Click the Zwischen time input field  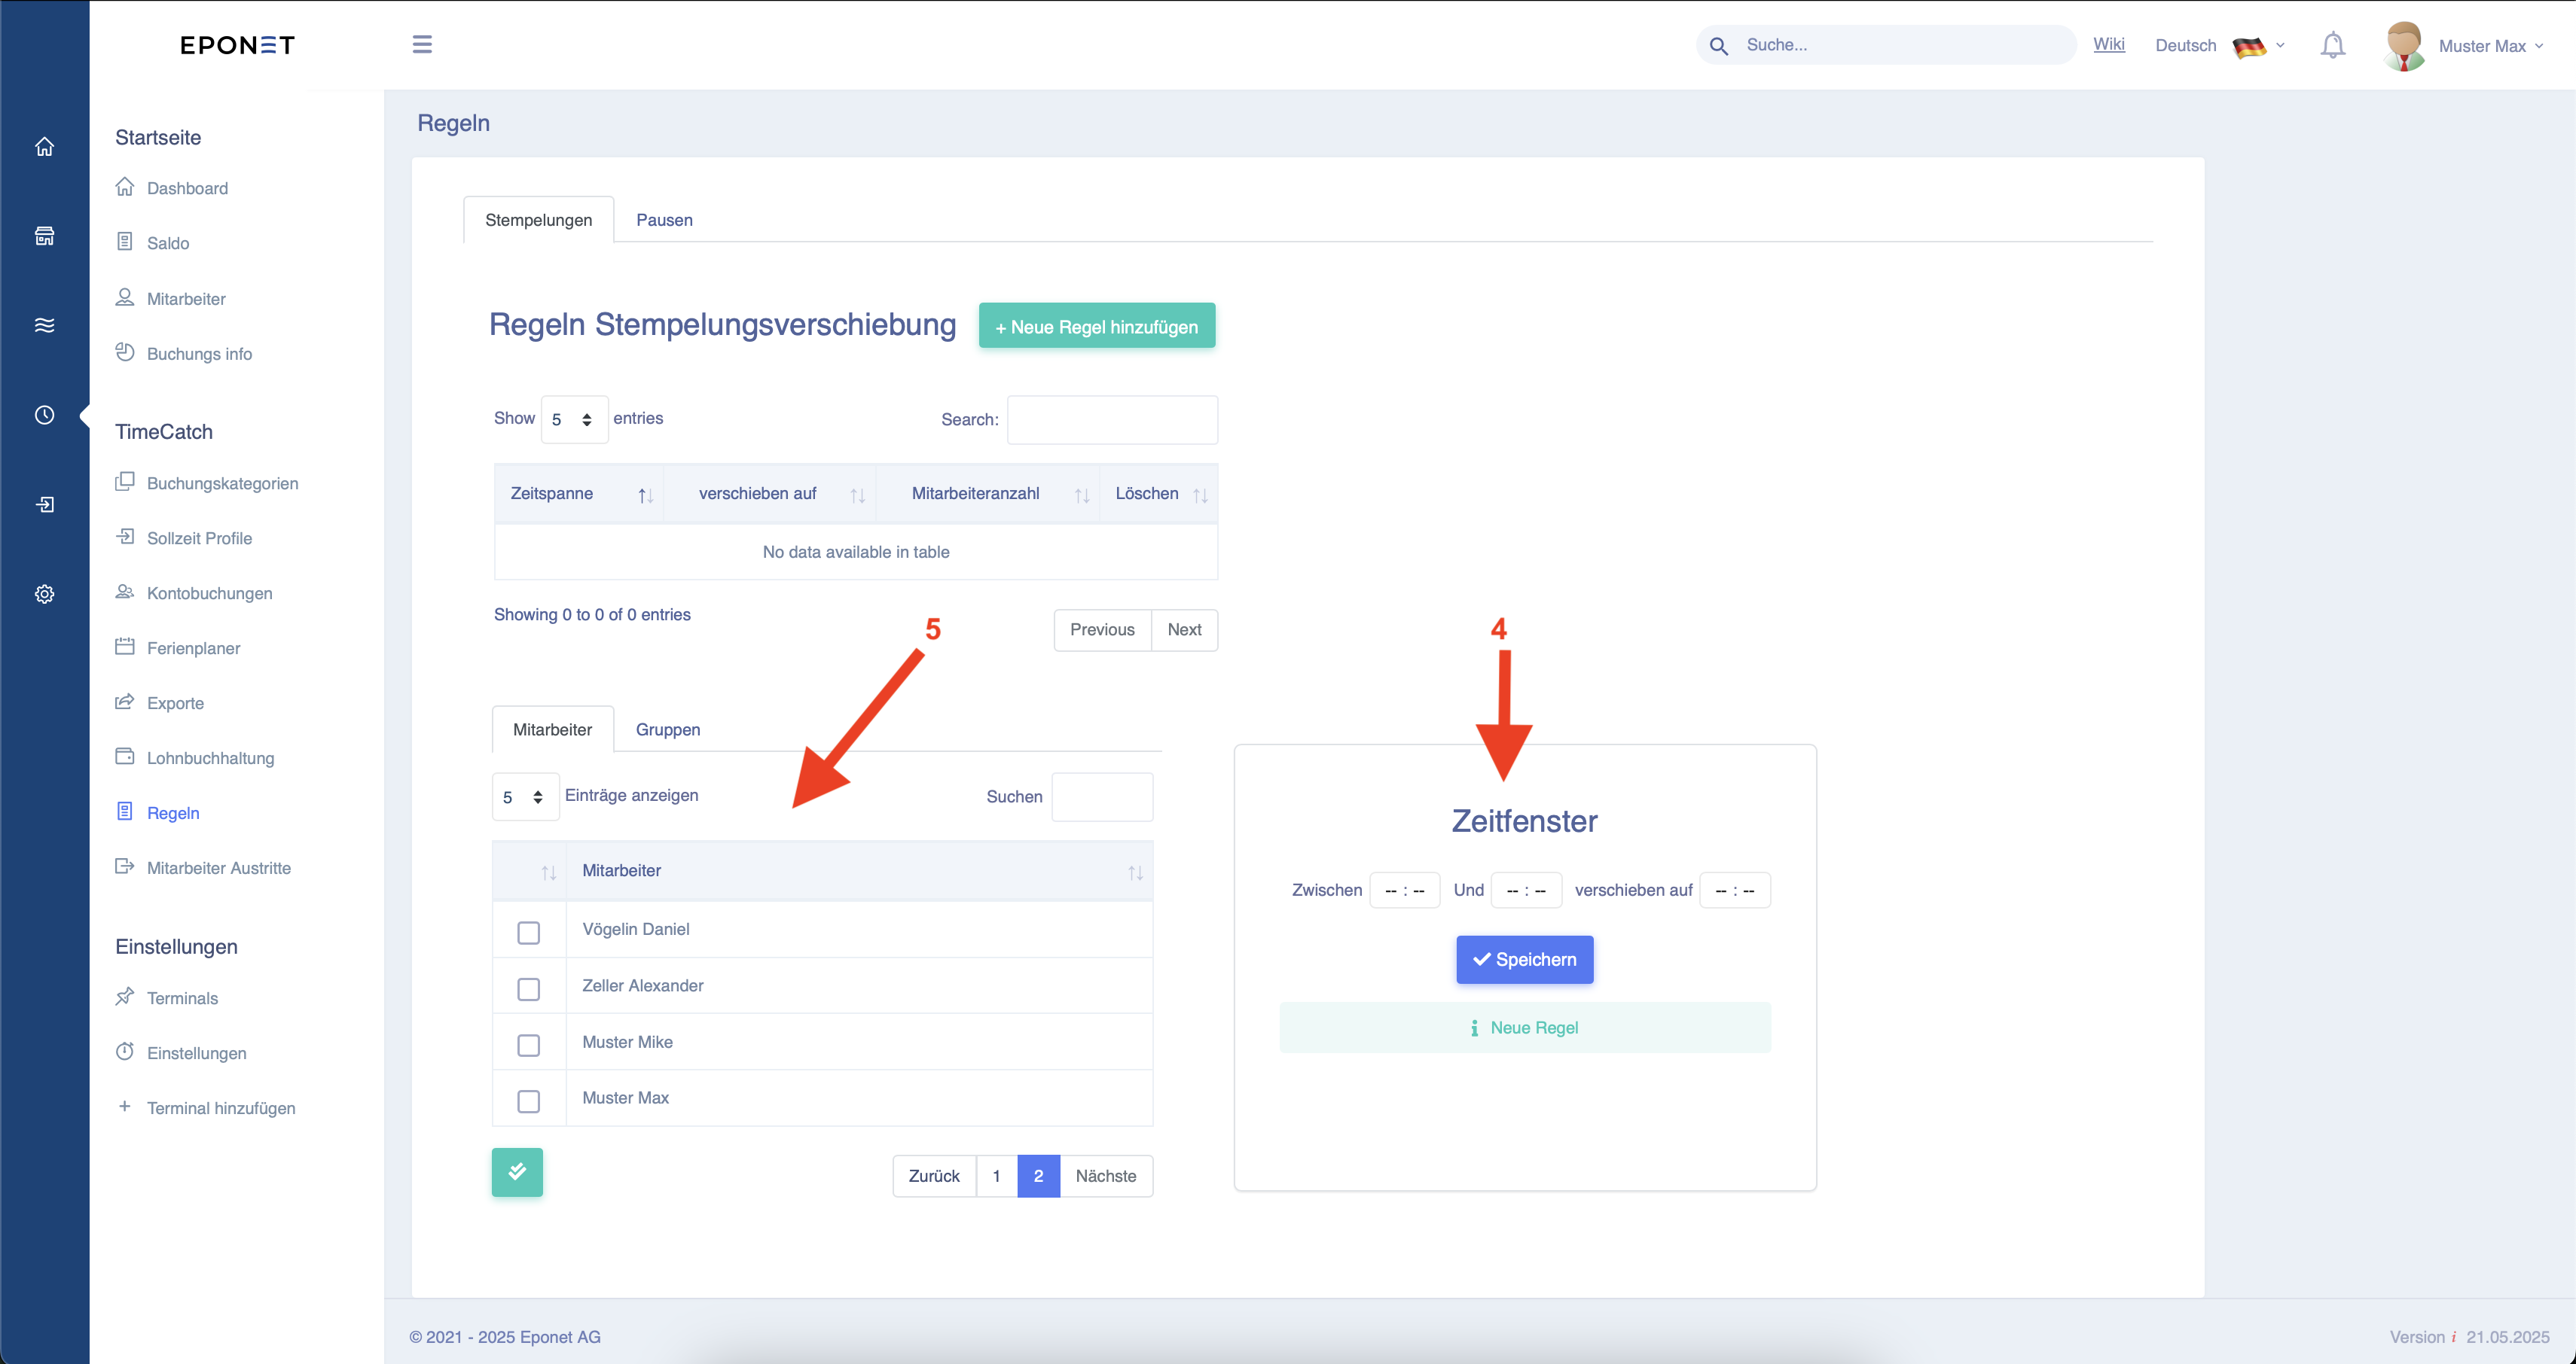(1404, 891)
